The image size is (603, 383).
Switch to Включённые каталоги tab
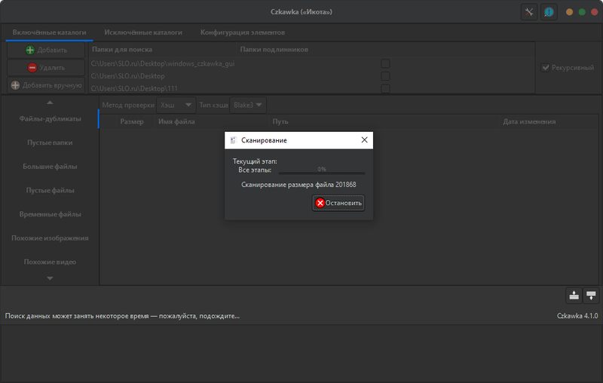point(49,32)
